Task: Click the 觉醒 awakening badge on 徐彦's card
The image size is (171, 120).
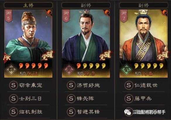Action: (105, 55)
